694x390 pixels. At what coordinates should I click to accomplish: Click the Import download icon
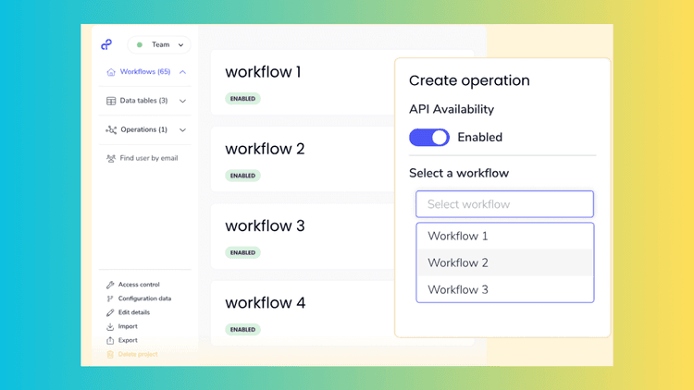(x=110, y=326)
